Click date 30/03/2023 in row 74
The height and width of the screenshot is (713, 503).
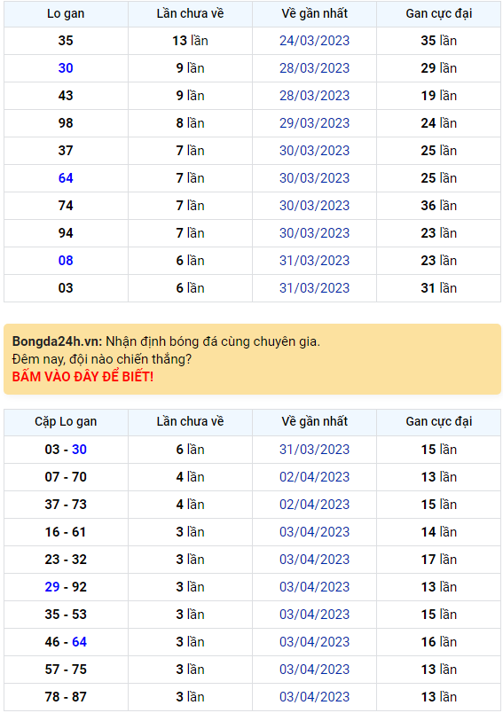click(x=314, y=206)
